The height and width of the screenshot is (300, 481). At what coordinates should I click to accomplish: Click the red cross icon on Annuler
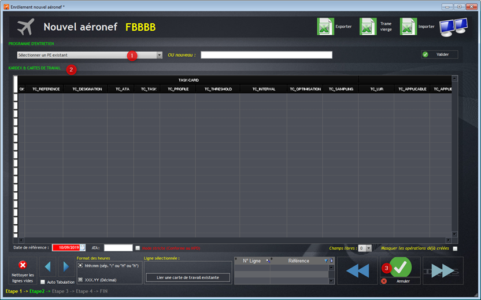384,281
